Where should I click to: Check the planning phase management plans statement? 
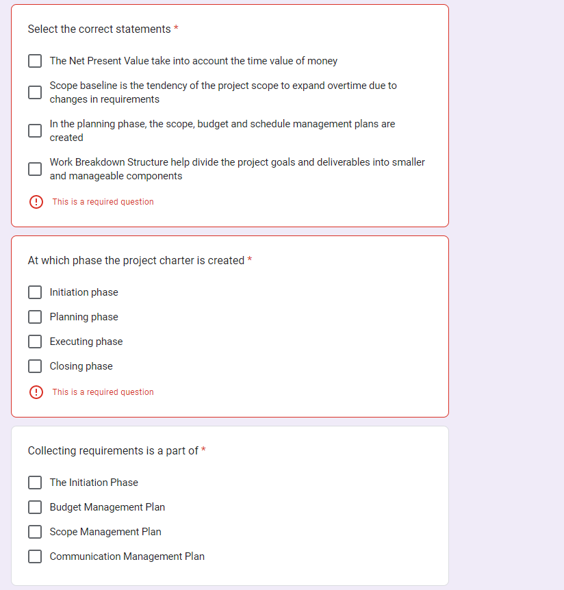[x=35, y=131]
